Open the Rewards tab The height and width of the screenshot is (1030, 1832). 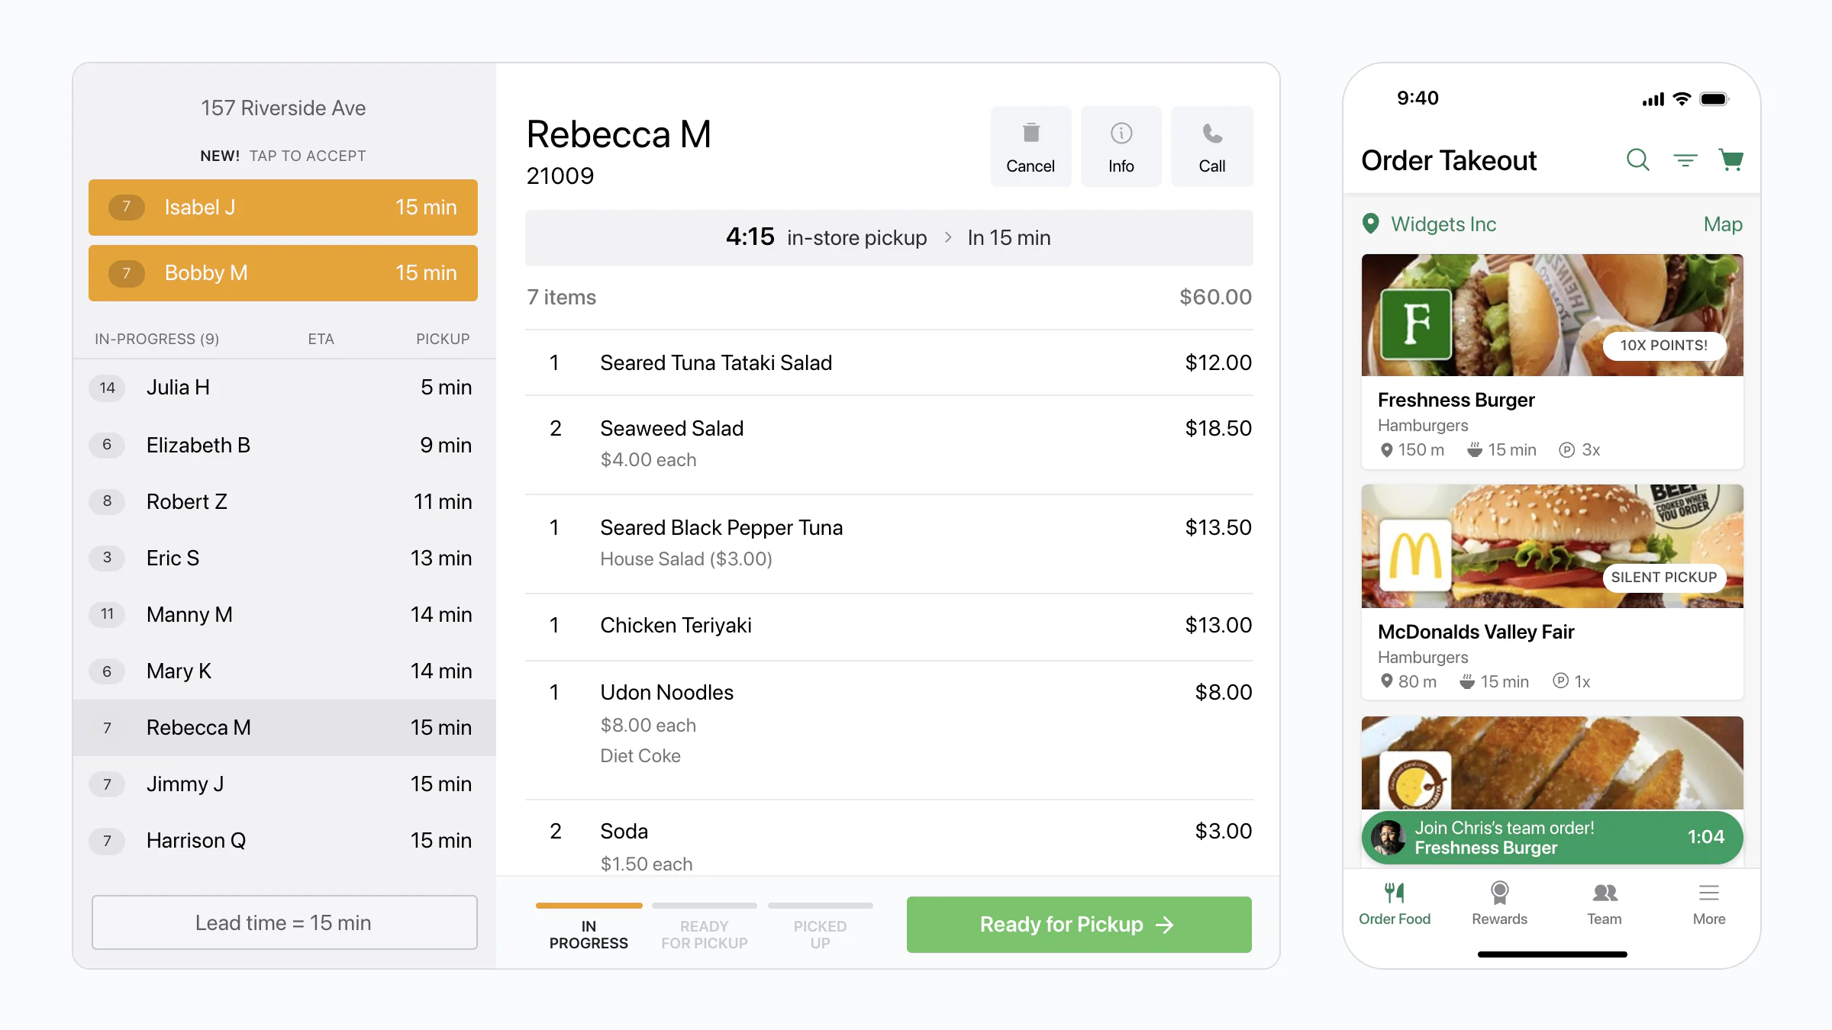(x=1499, y=904)
